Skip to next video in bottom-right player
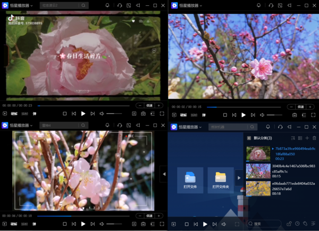This screenshot has height=231, width=319. click(x=214, y=225)
